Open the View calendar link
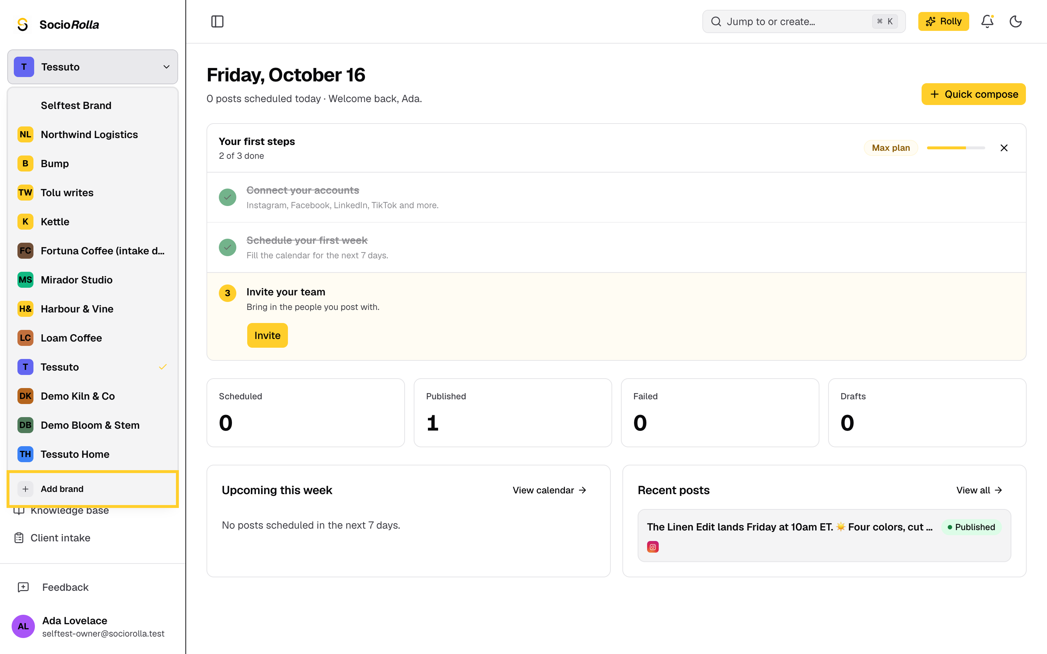The image size is (1047, 654). pos(549,490)
